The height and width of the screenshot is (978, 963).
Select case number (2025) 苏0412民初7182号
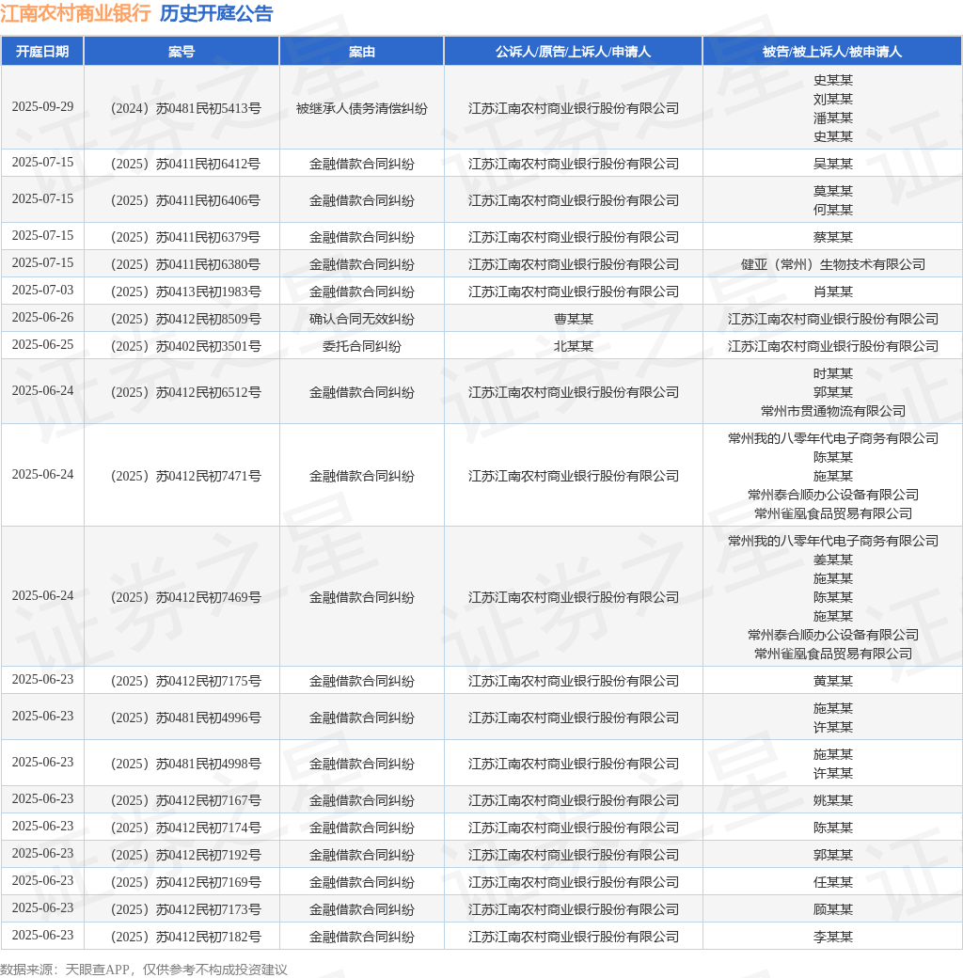pos(186,938)
